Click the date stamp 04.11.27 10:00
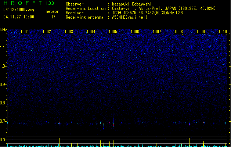 pos(19,17)
